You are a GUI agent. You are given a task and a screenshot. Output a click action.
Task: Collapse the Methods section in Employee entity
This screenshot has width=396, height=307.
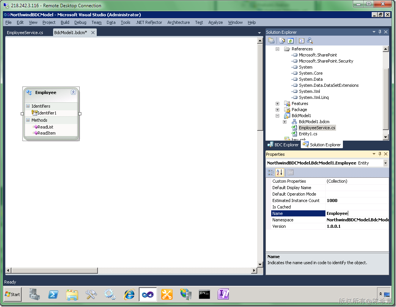[x=28, y=120]
